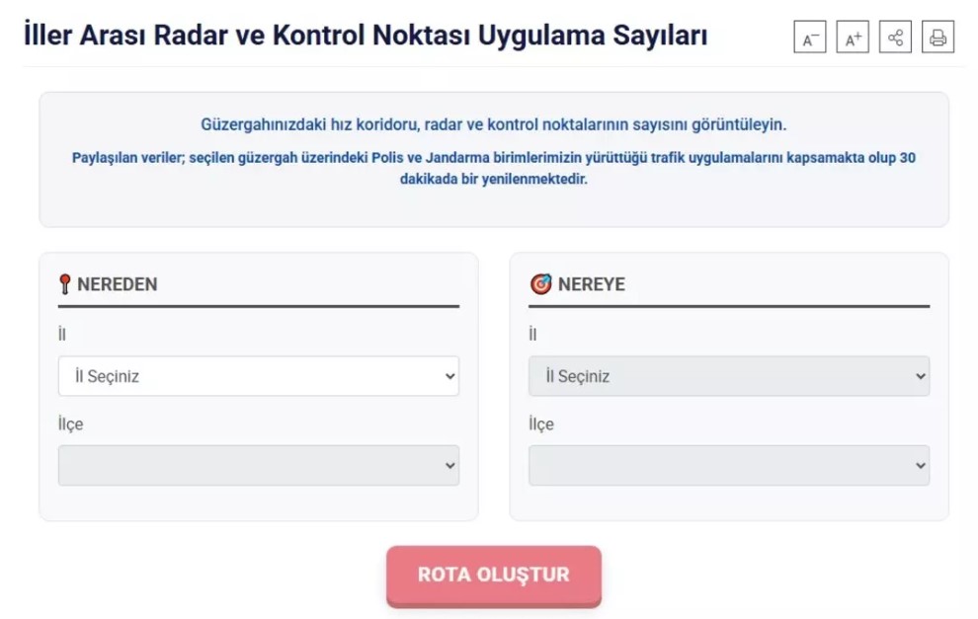
Task: Click the İlçe label under NEREYE
Action: [x=539, y=424]
